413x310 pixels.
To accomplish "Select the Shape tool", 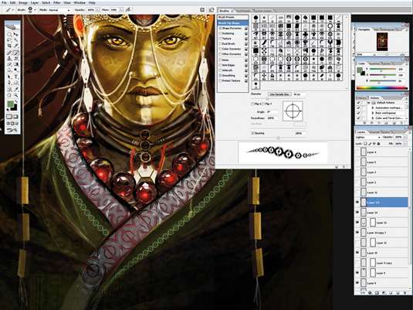I will 16,83.
